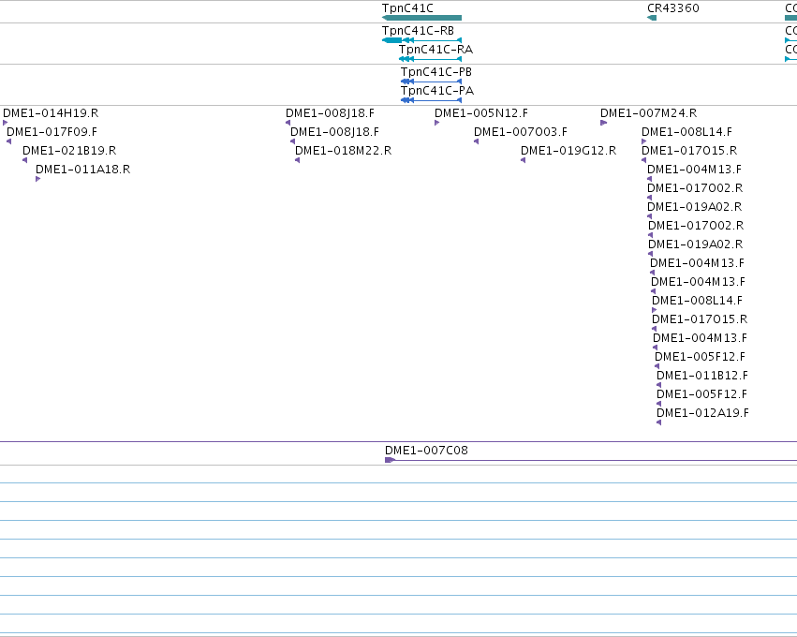797x637 pixels.
Task: Click the TpnC41C-PB protein glyph
Action: point(431,81)
